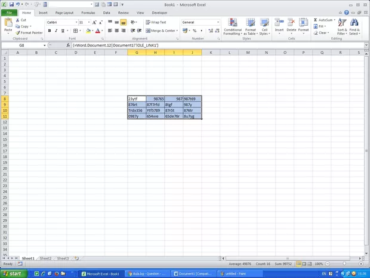Click the Paste icon in Clipboard group
370x278 pixels.
8,25
